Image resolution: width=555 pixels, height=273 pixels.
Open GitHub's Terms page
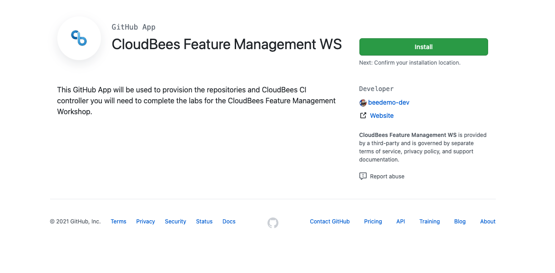(118, 222)
